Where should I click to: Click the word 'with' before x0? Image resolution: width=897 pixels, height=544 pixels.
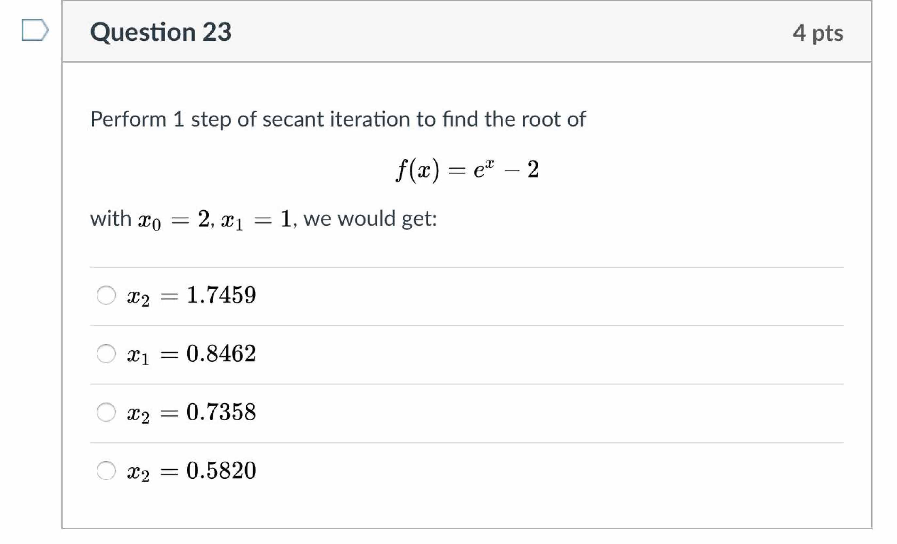[111, 219]
